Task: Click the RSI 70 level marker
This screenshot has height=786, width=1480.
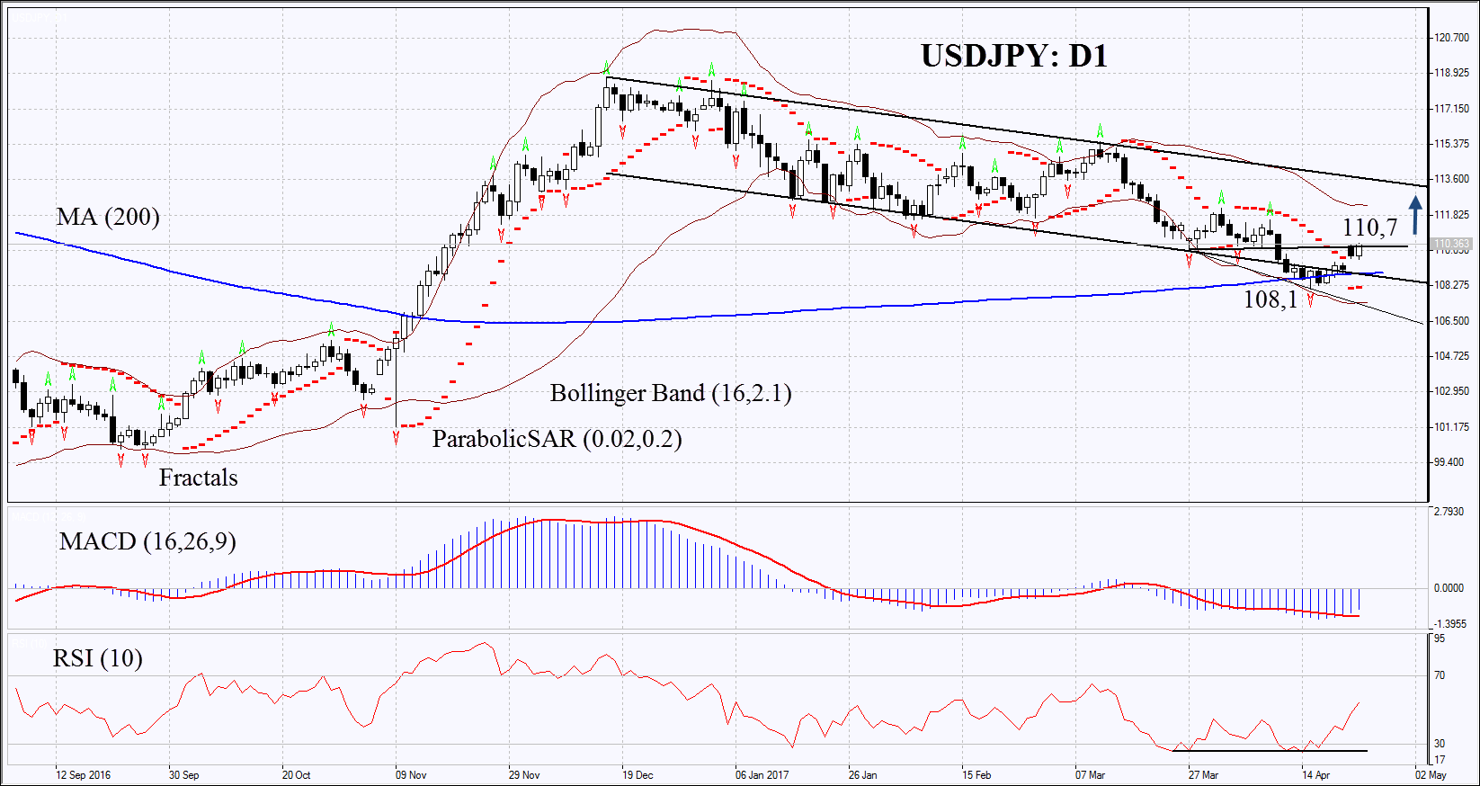Action: [x=1440, y=675]
